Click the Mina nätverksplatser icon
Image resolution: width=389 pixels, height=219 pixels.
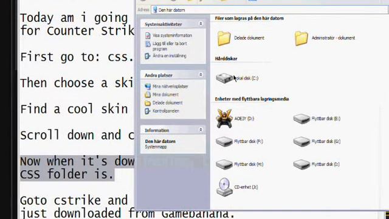148,86
